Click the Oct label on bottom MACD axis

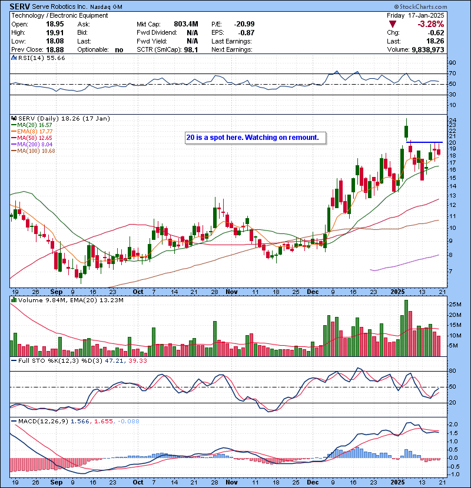[138, 482]
